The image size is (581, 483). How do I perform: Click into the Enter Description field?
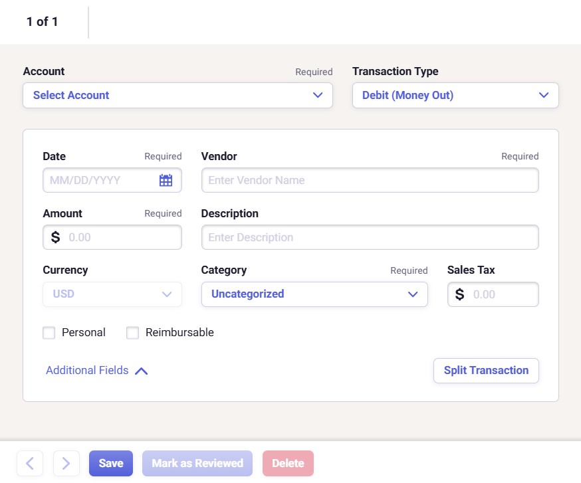tap(370, 237)
